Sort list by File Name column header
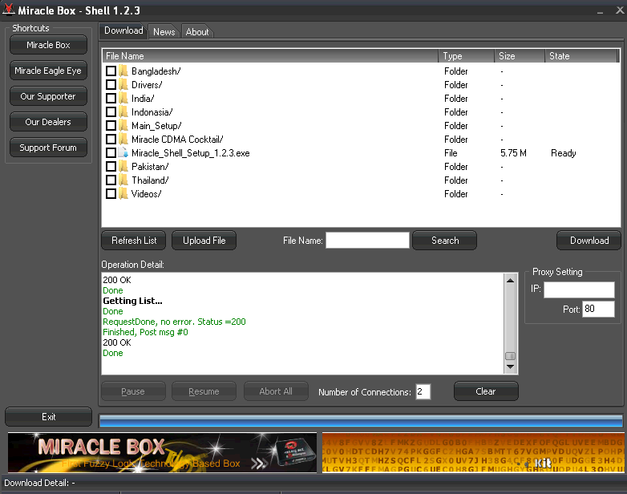This screenshot has height=494, width=627. (270, 56)
